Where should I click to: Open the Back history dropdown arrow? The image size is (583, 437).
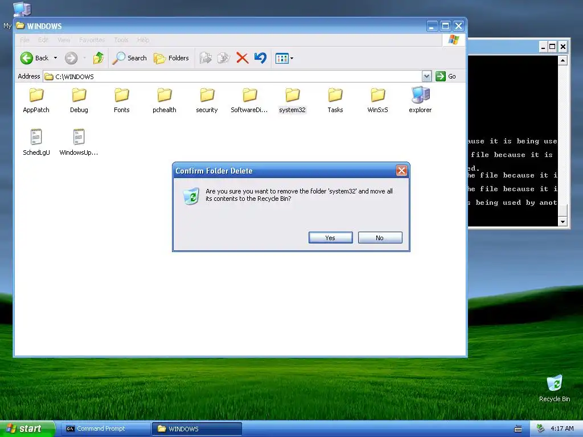[55, 58]
